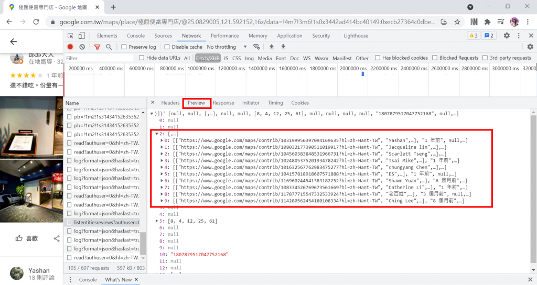Open the No throttling dropdown
Viewport: 537px width, 285px height.
pyautogui.click(x=227, y=47)
